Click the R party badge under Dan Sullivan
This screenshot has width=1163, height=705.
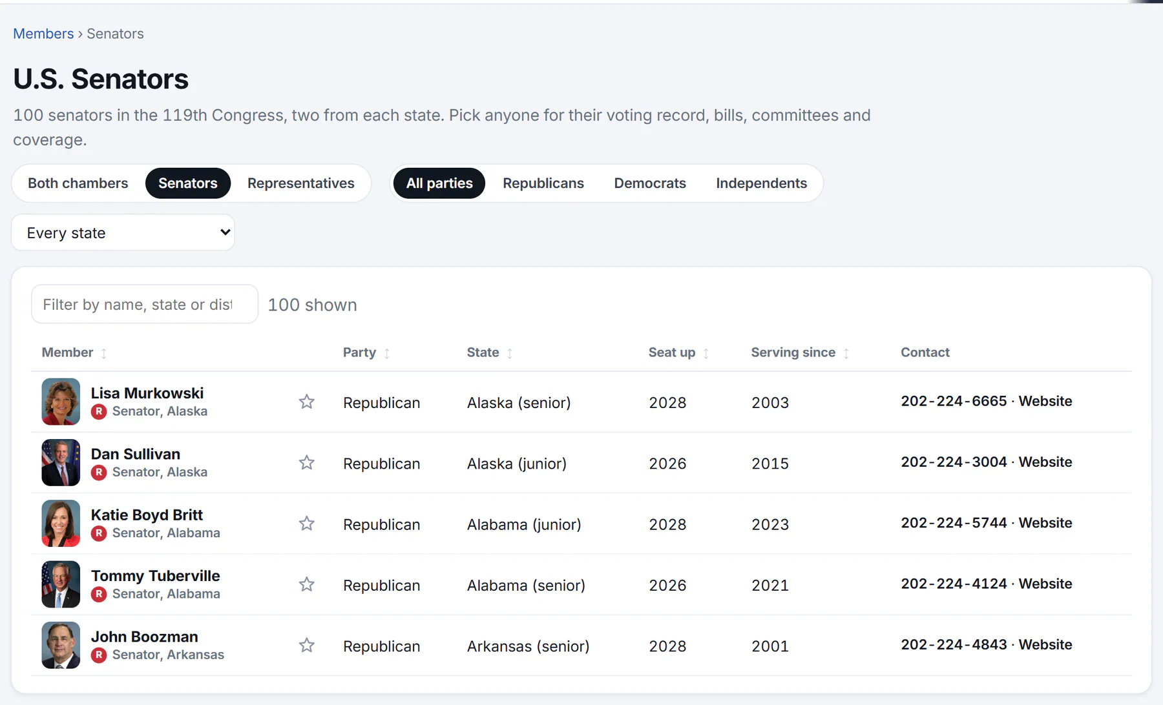[99, 473]
